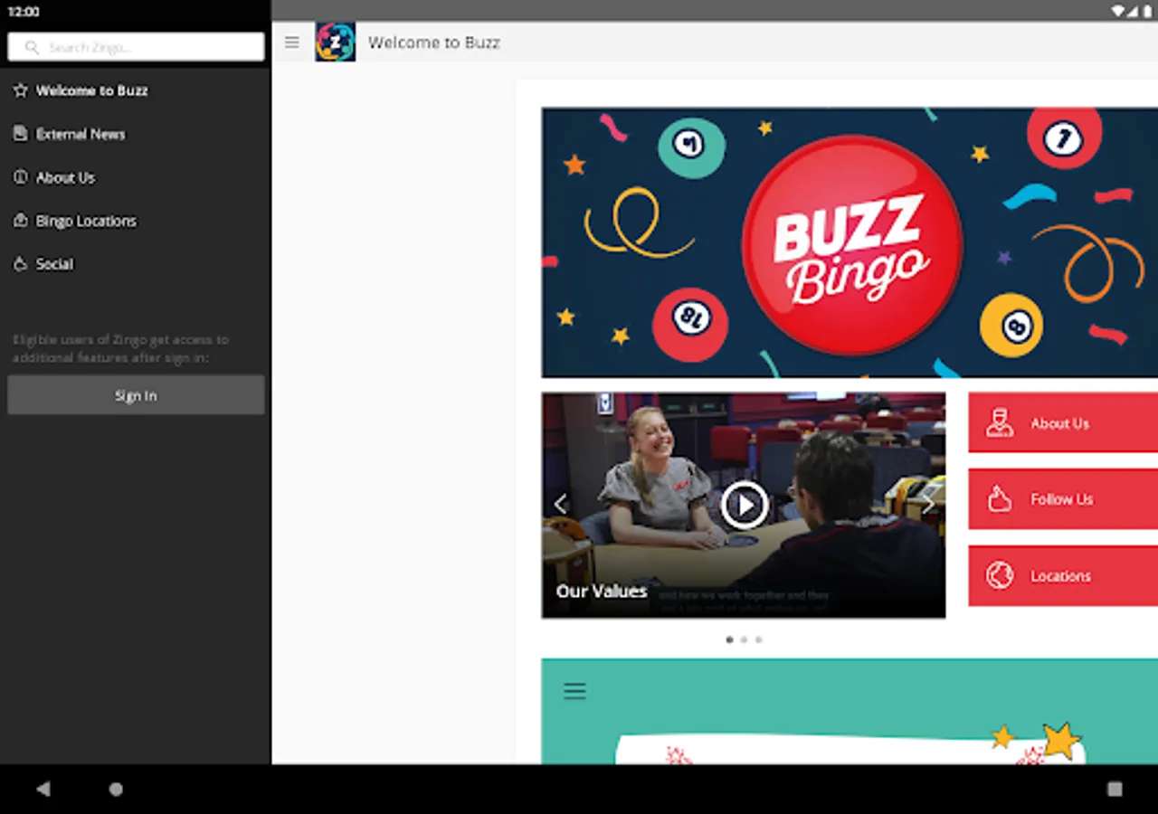Image resolution: width=1158 pixels, height=814 pixels.
Task: Tap the Android recent apps square button
Action: pos(1115,789)
